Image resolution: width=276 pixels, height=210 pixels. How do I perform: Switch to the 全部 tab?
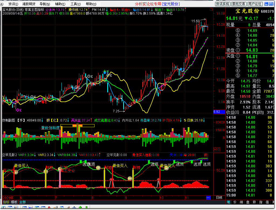23,202
